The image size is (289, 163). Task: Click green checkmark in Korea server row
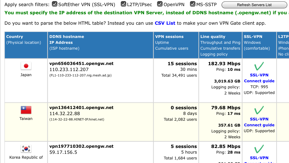259,149
